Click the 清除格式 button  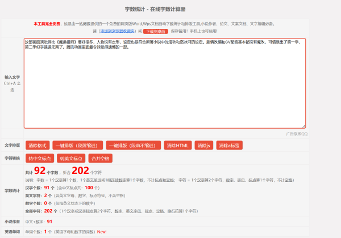38,145
